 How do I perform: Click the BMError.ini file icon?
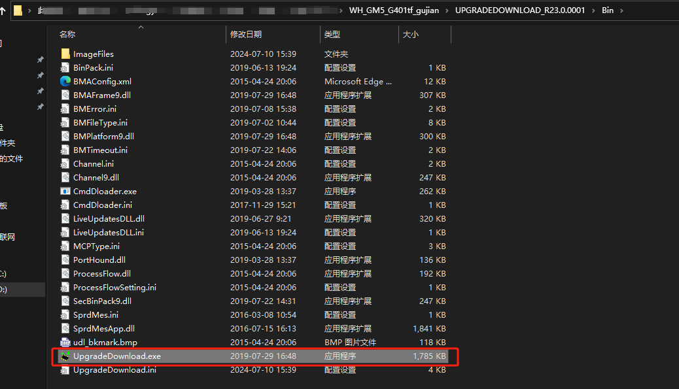click(65, 109)
